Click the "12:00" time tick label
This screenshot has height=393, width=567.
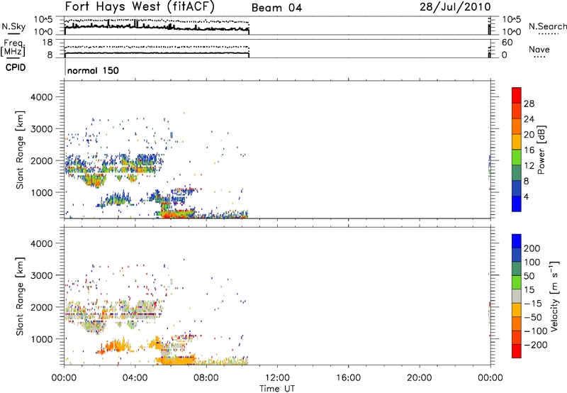277,378
